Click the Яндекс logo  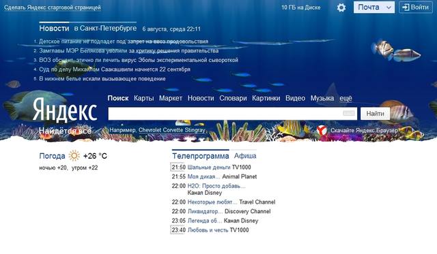point(65,110)
